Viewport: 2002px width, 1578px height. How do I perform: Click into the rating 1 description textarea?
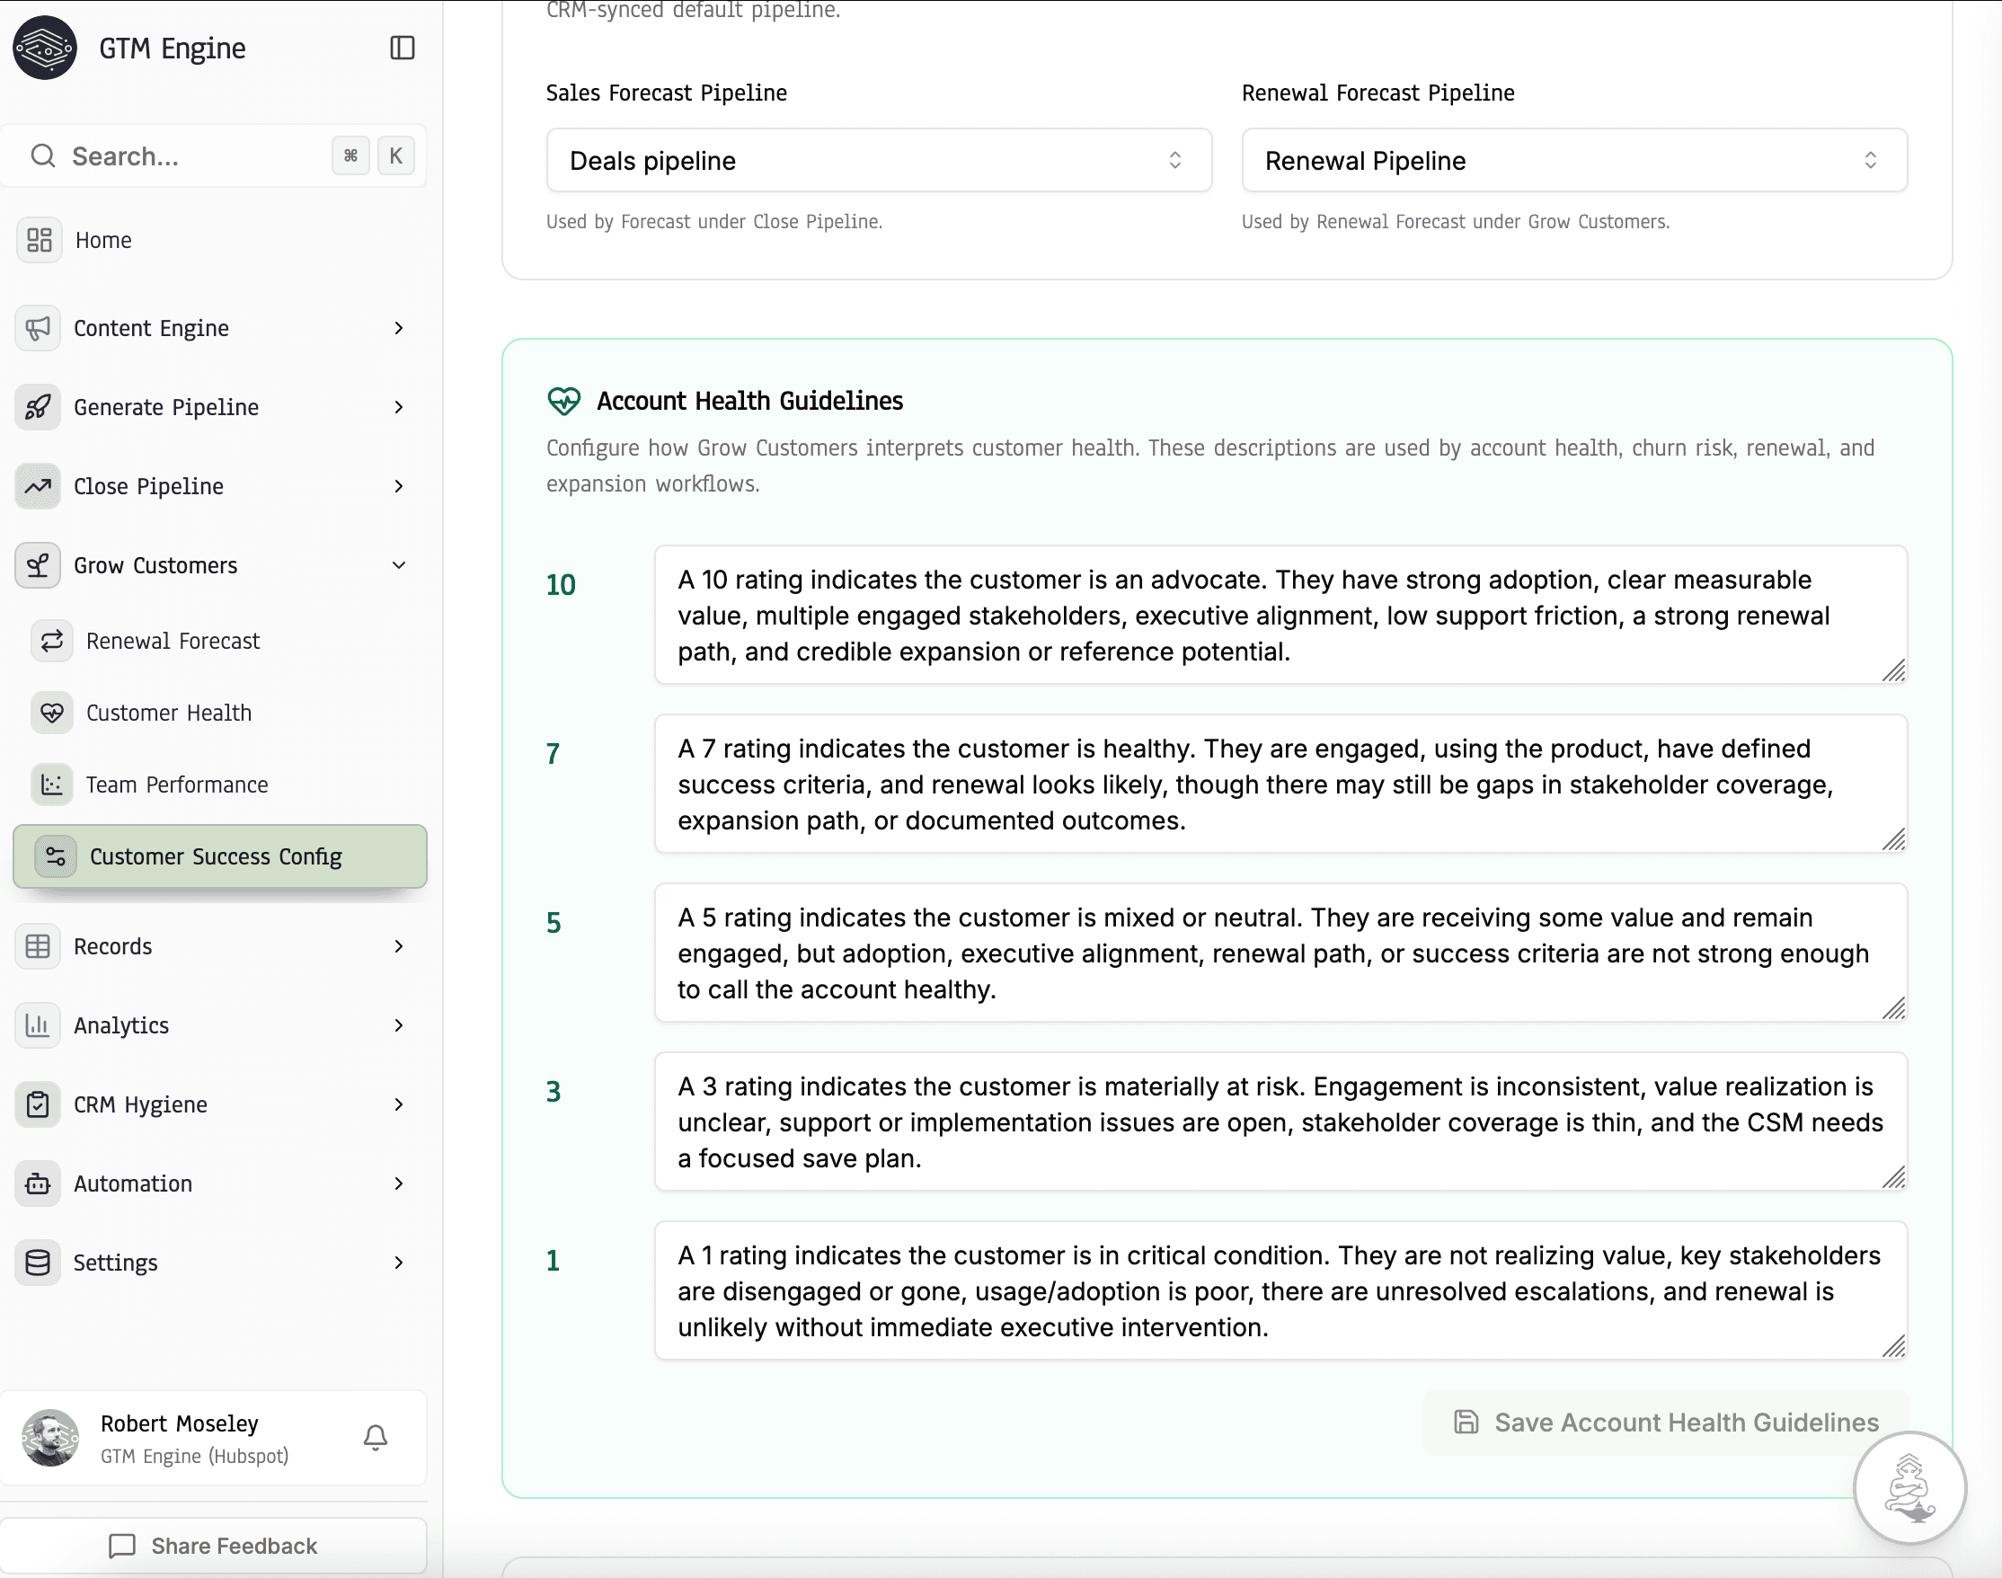click(x=1280, y=1290)
